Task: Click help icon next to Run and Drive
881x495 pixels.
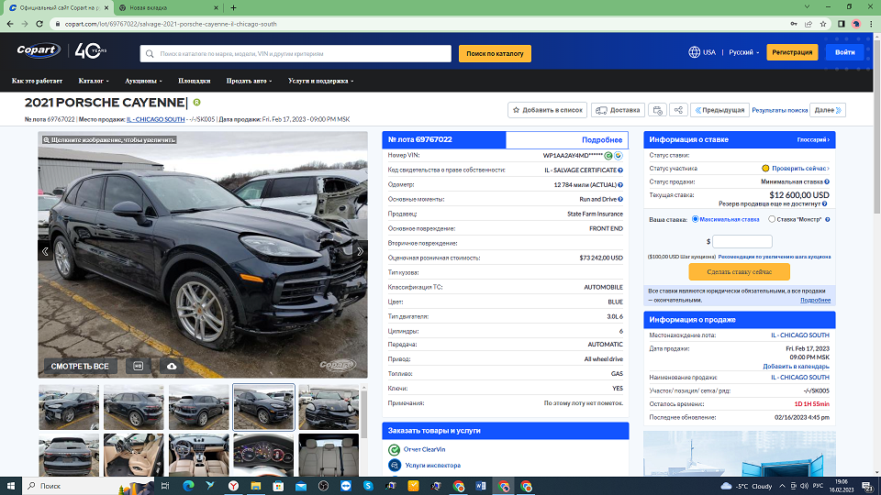Action: click(620, 199)
